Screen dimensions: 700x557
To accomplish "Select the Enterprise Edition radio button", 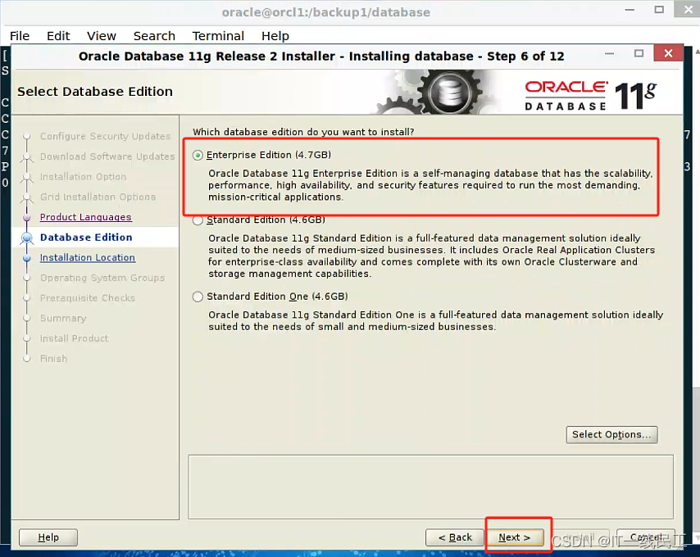I will (x=198, y=155).
